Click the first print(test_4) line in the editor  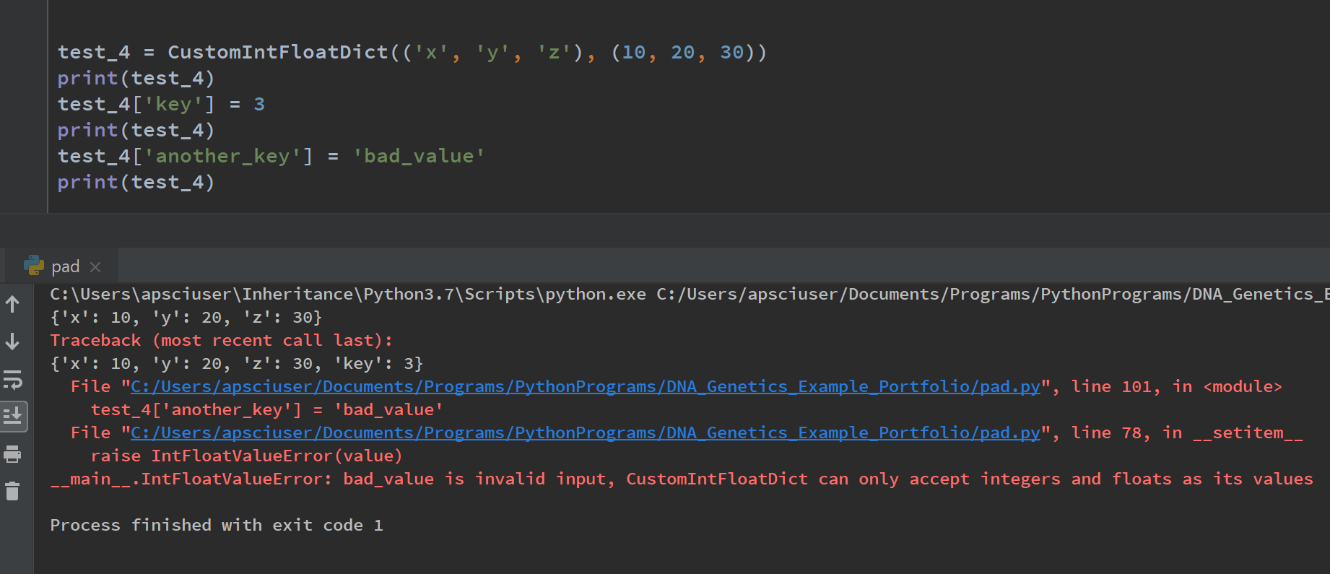click(136, 79)
